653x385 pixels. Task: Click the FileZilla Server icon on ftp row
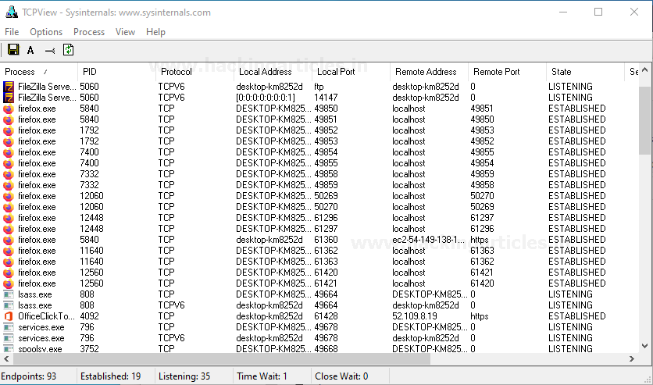(x=9, y=87)
